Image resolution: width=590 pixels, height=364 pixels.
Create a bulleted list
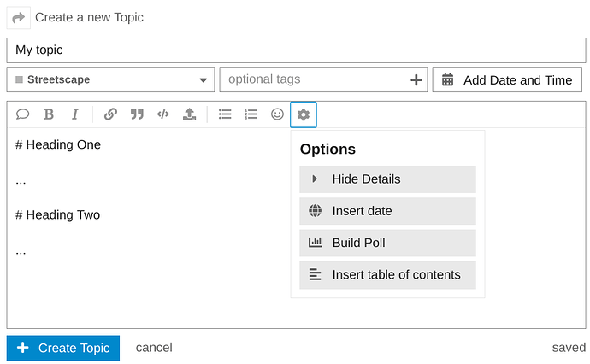point(225,114)
